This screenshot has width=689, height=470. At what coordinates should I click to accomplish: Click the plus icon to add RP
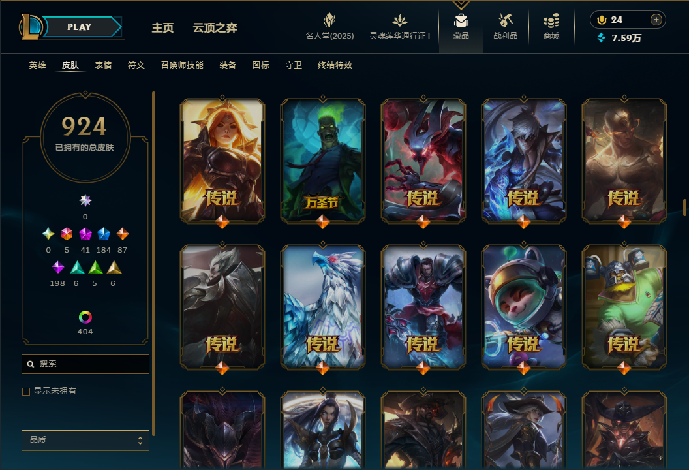[x=656, y=20]
